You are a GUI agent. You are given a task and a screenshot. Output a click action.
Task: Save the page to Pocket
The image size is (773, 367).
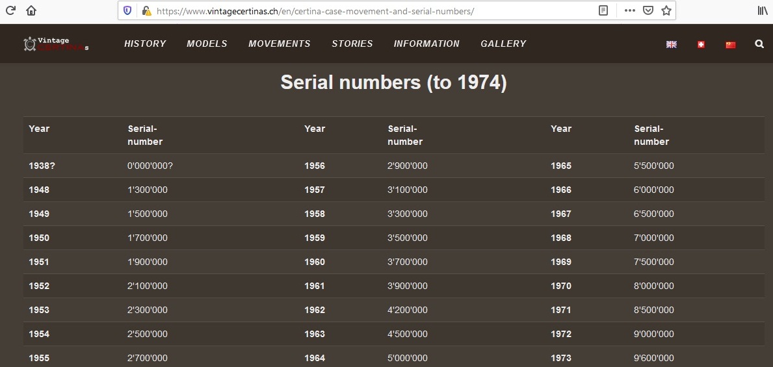coord(648,10)
